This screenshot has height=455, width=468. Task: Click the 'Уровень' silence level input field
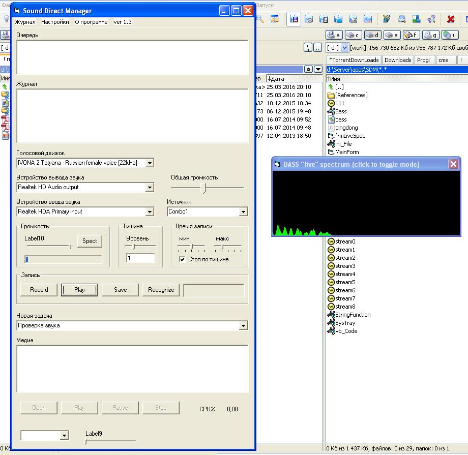click(x=140, y=258)
